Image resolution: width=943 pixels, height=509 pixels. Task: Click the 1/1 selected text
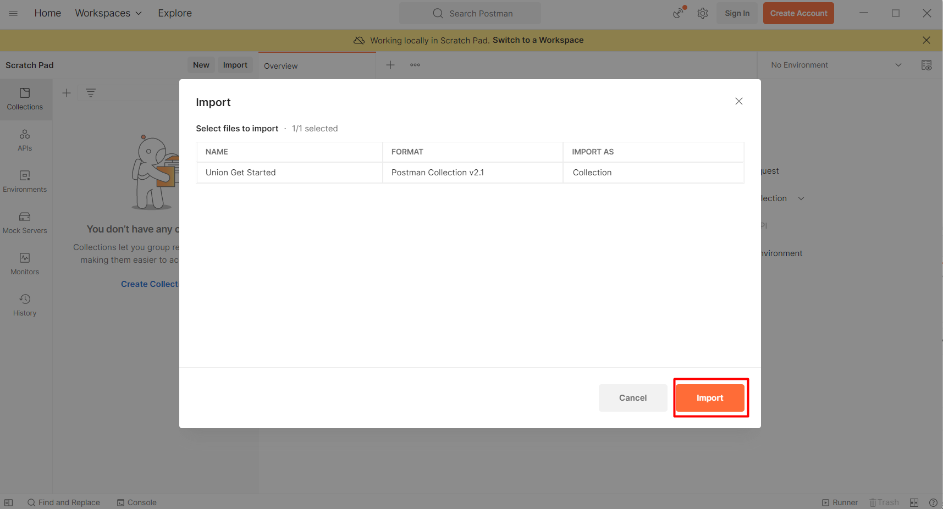click(315, 129)
